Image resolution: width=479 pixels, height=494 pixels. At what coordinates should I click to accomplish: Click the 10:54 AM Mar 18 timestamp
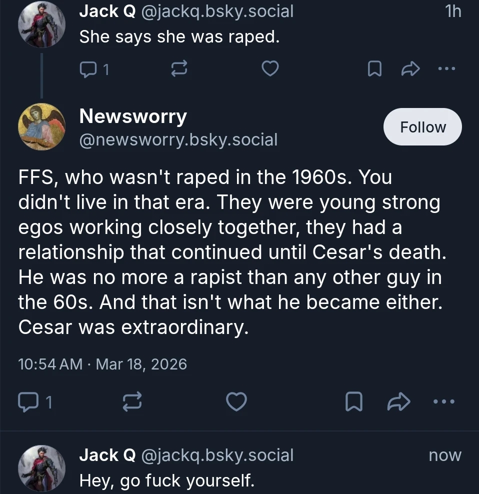102,364
